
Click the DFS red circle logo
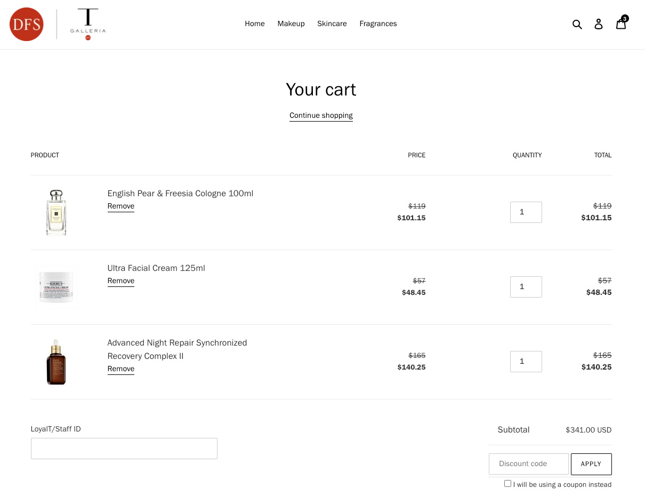click(27, 25)
